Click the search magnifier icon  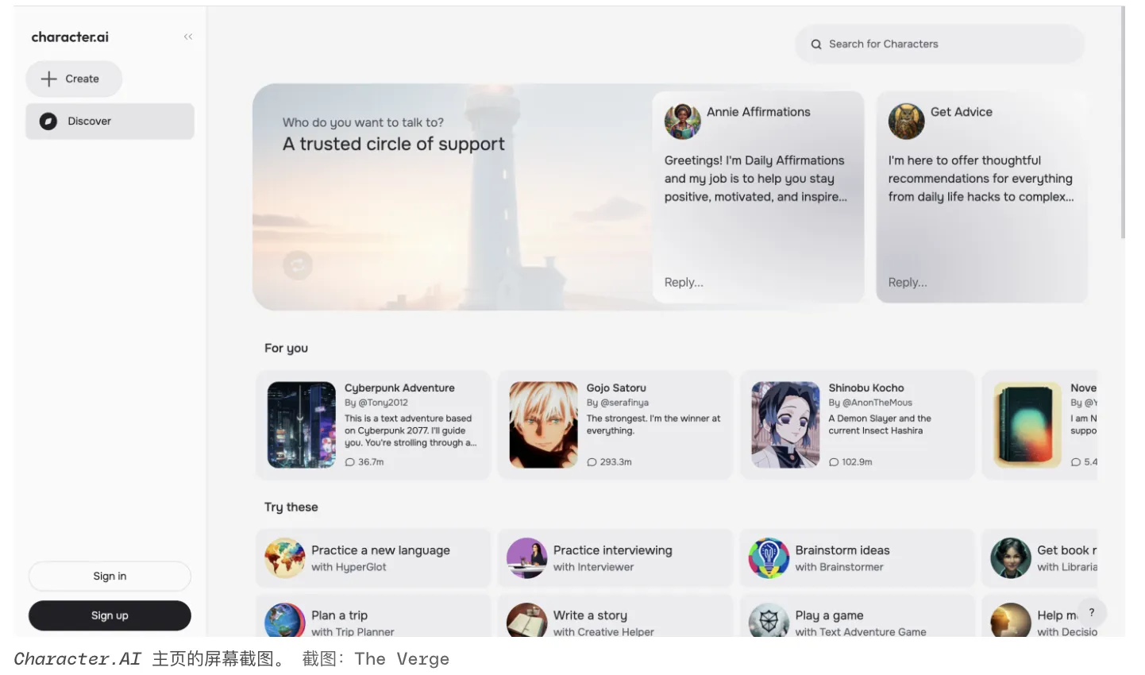pos(815,44)
